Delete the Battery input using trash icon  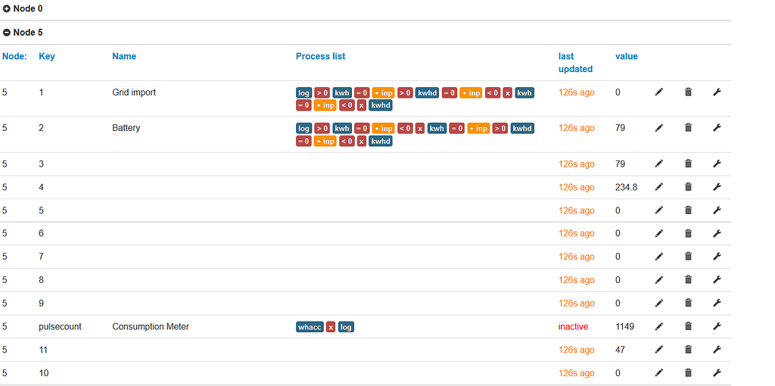pos(688,127)
